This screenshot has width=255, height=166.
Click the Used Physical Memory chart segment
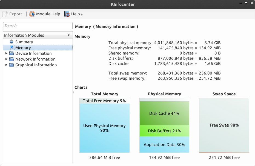point(104,128)
